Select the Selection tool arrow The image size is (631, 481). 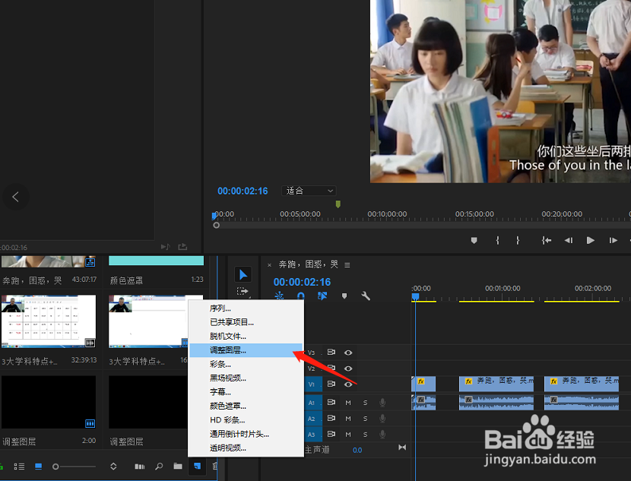pos(243,274)
